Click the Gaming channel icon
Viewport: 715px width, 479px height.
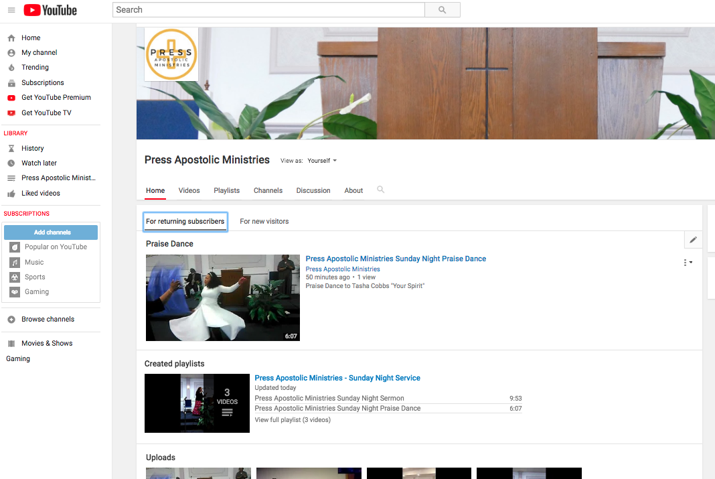tap(15, 292)
